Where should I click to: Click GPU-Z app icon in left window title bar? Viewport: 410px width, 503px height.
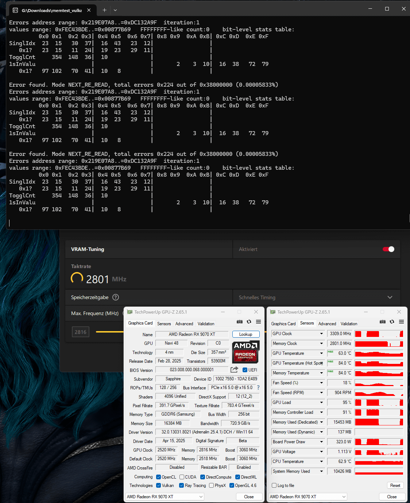tap(129, 312)
